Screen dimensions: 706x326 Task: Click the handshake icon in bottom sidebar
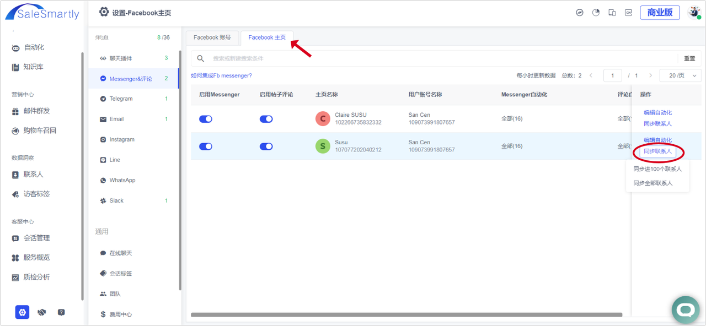pos(41,312)
